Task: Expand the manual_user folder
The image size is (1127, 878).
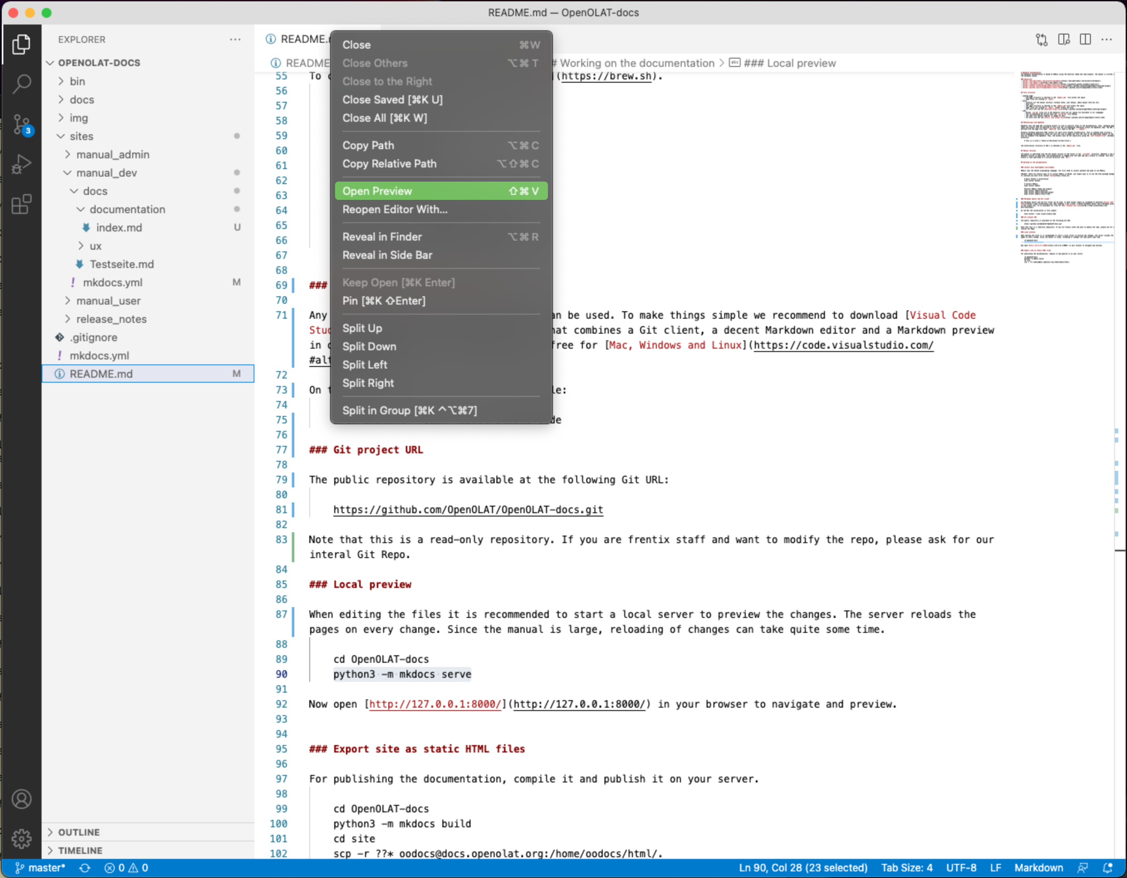Action: click(x=108, y=301)
